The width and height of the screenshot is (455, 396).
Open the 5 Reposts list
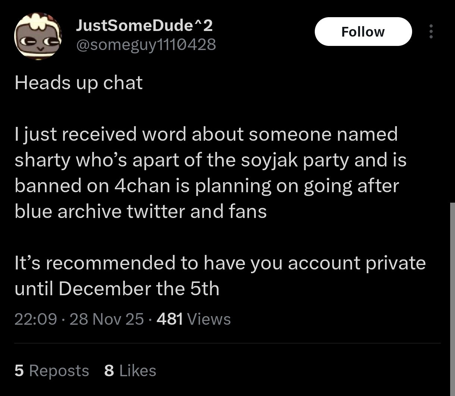click(x=52, y=371)
